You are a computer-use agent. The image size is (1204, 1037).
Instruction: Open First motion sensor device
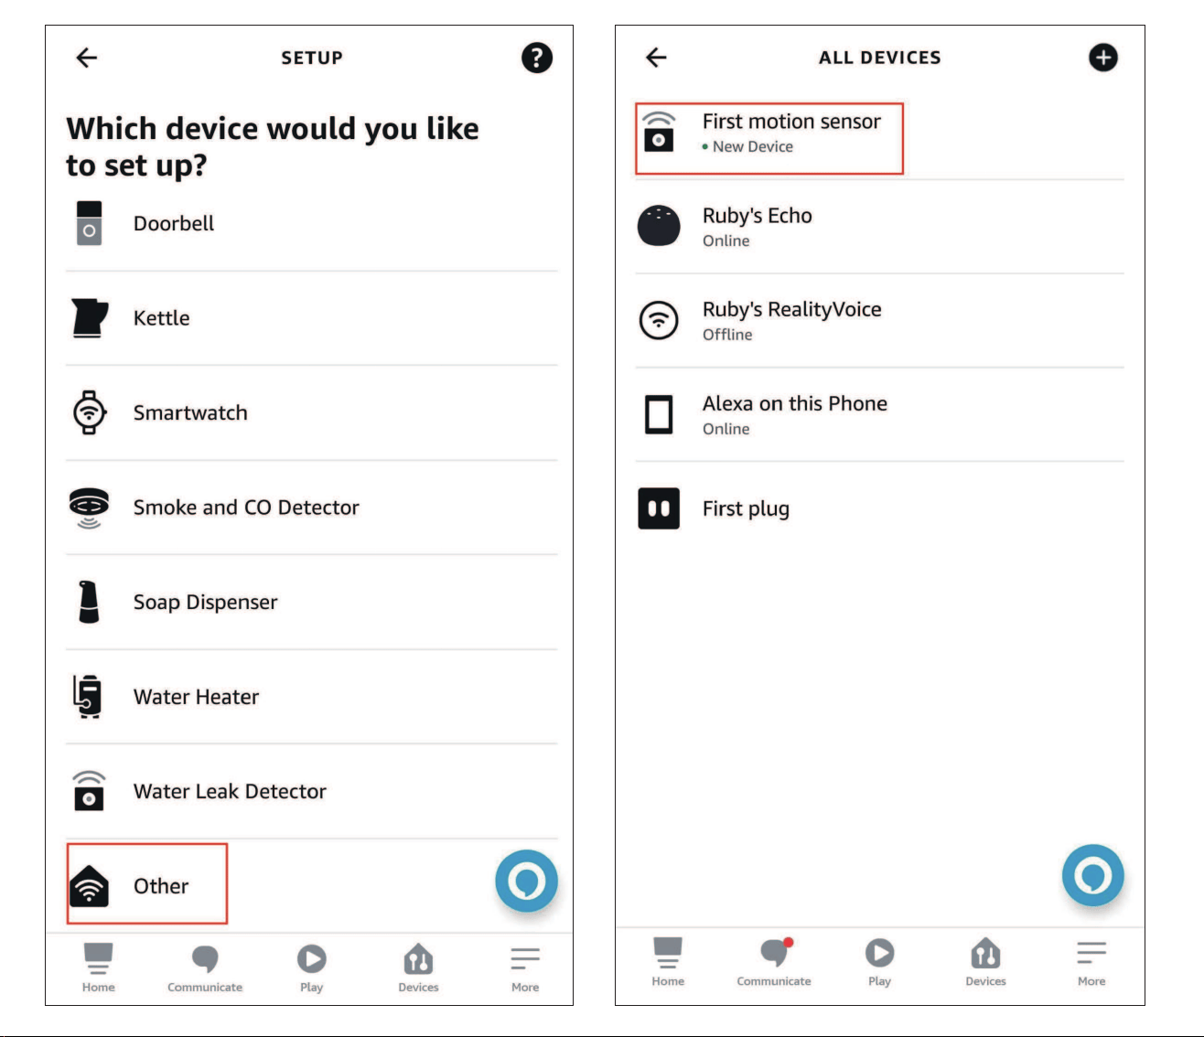click(879, 134)
